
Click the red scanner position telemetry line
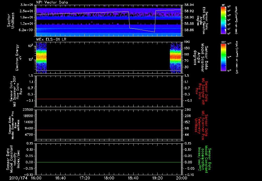pyautogui.click(x=108, y=130)
